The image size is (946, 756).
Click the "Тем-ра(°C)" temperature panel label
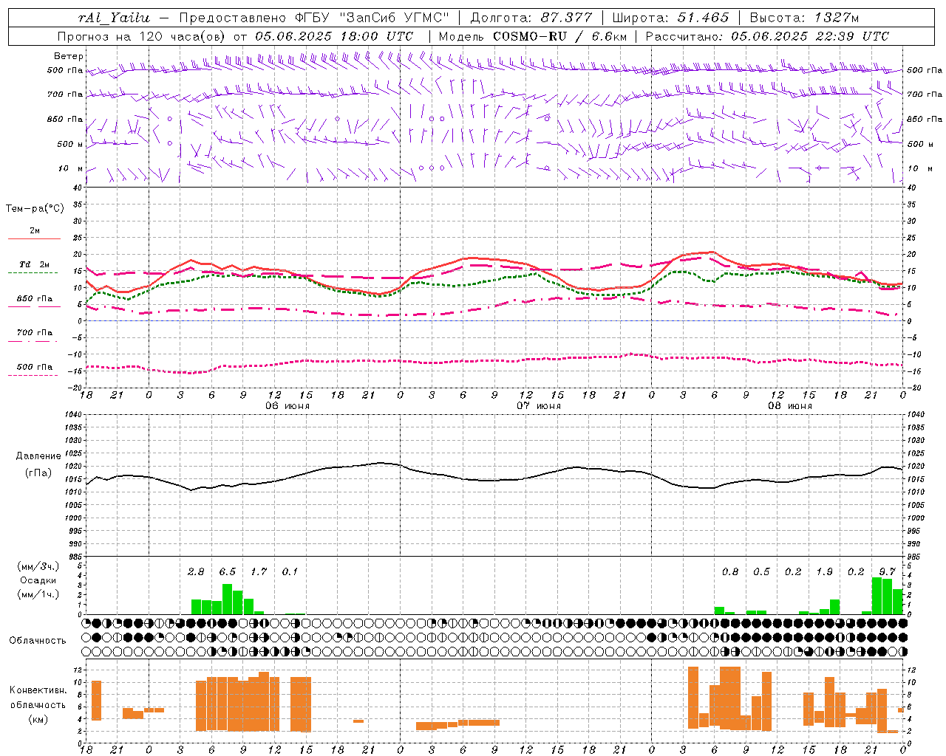coord(35,209)
